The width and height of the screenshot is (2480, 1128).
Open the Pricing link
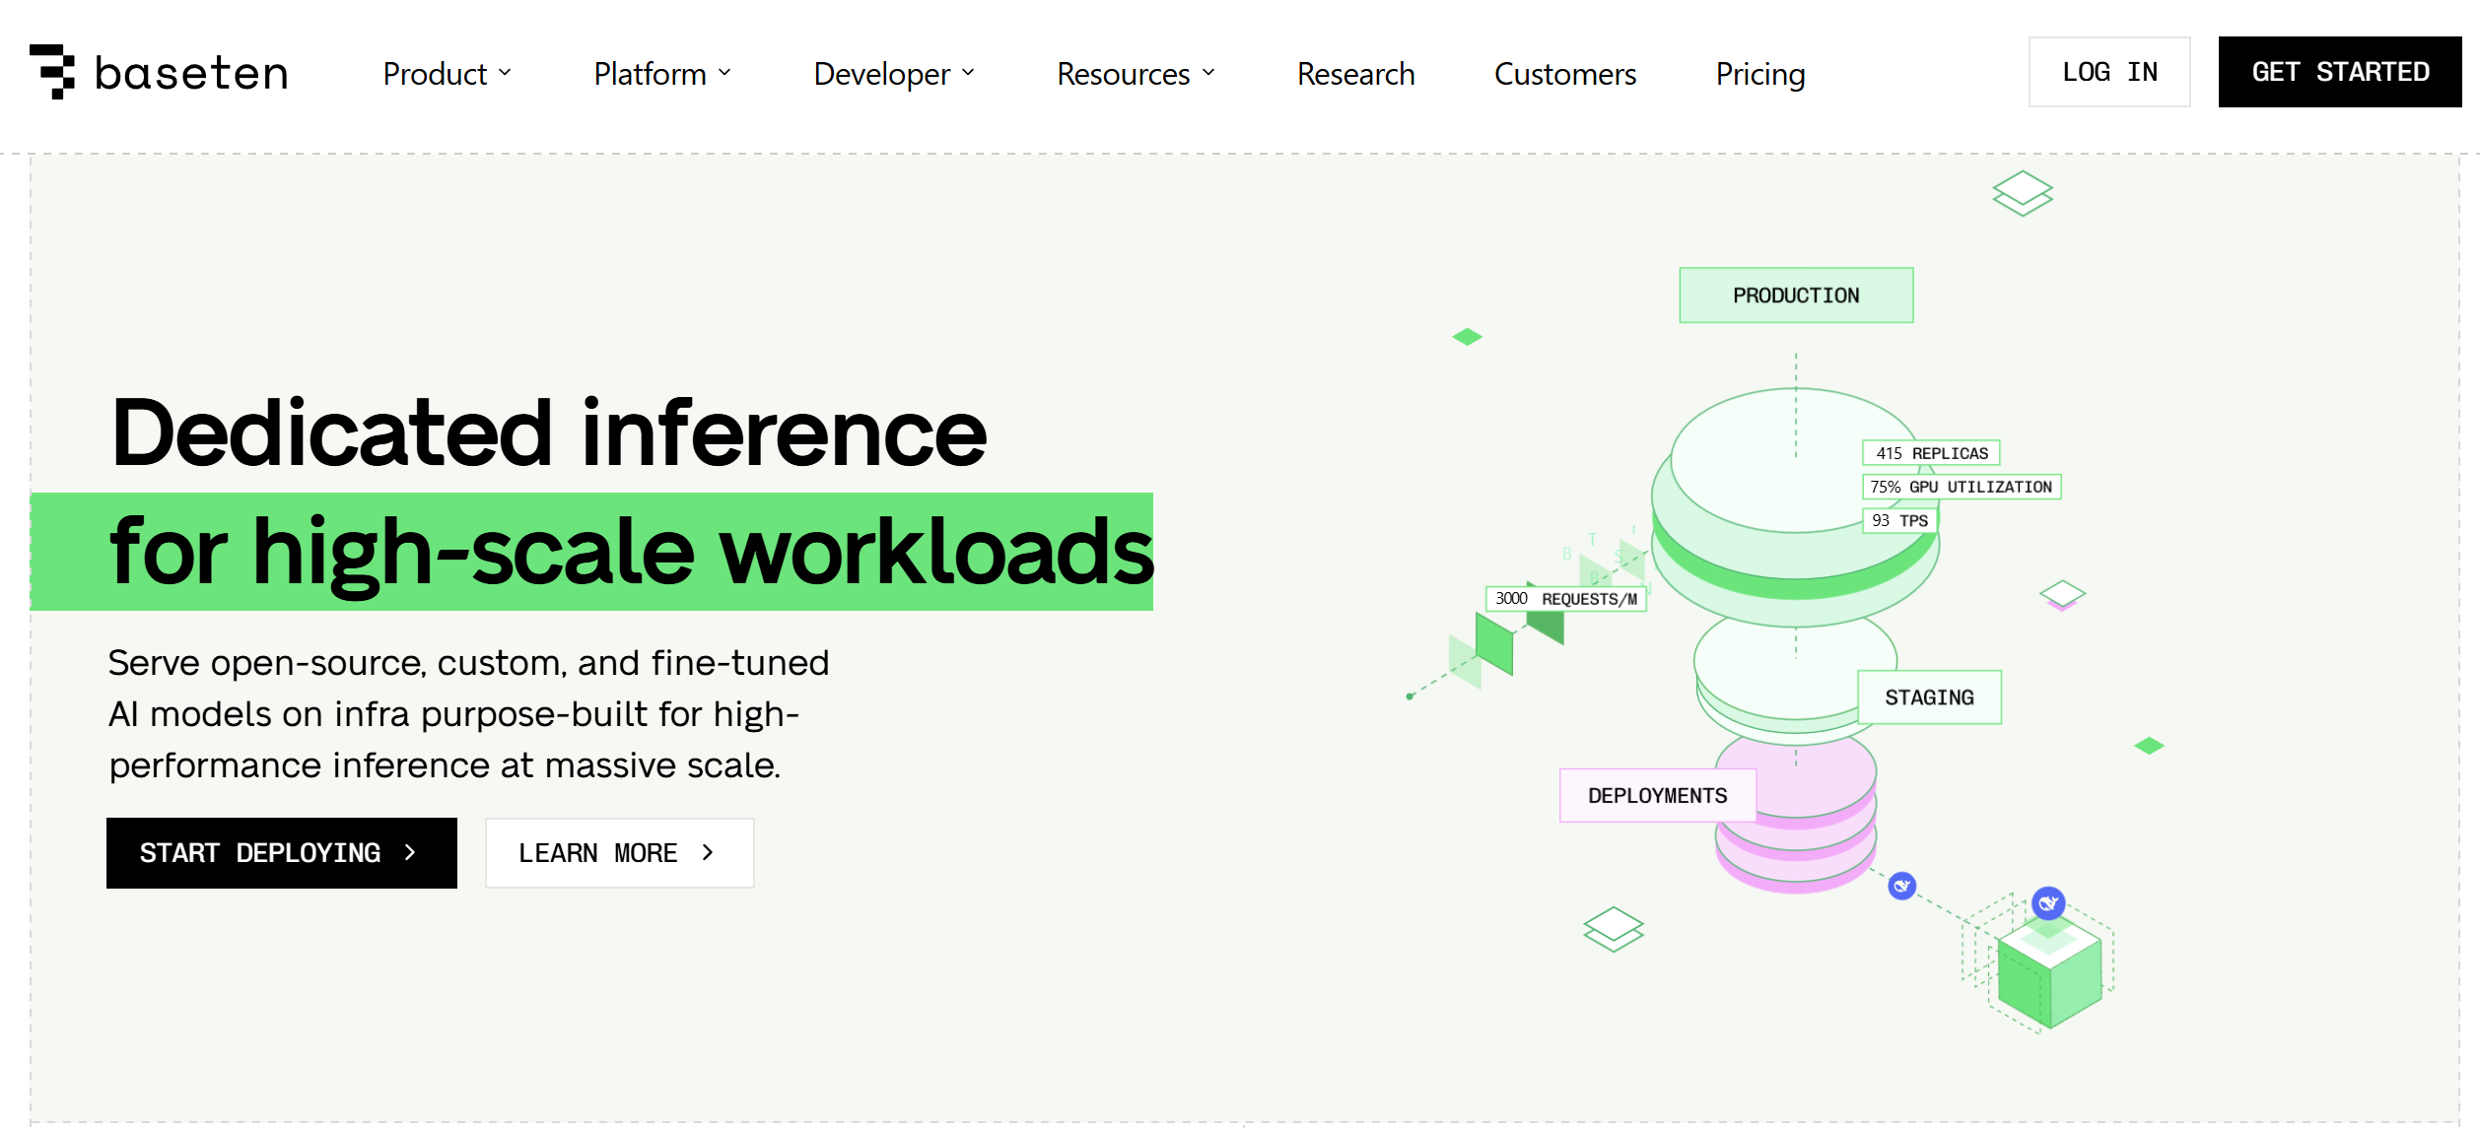pyautogui.click(x=1759, y=74)
